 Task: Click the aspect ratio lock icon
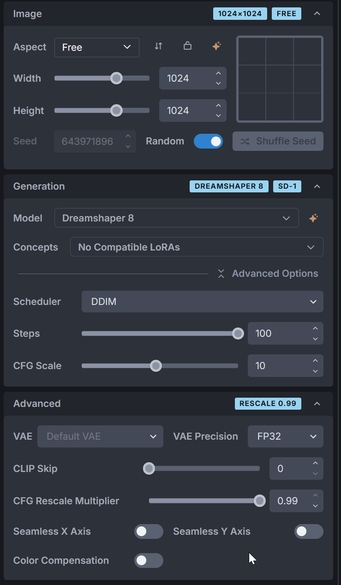188,46
